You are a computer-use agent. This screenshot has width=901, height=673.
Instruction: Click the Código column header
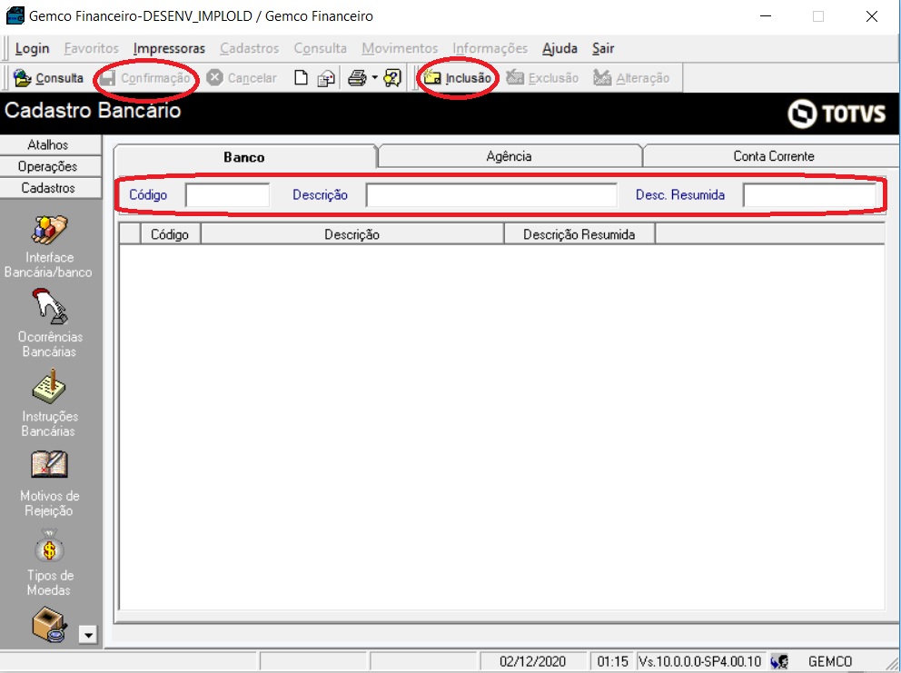click(x=170, y=234)
